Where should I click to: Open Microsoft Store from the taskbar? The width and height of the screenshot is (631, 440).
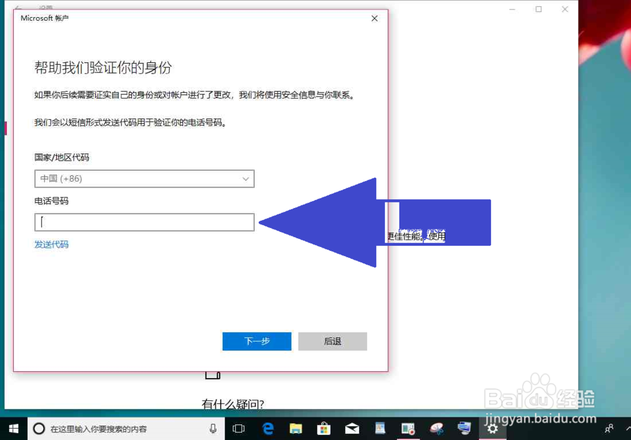(x=324, y=429)
